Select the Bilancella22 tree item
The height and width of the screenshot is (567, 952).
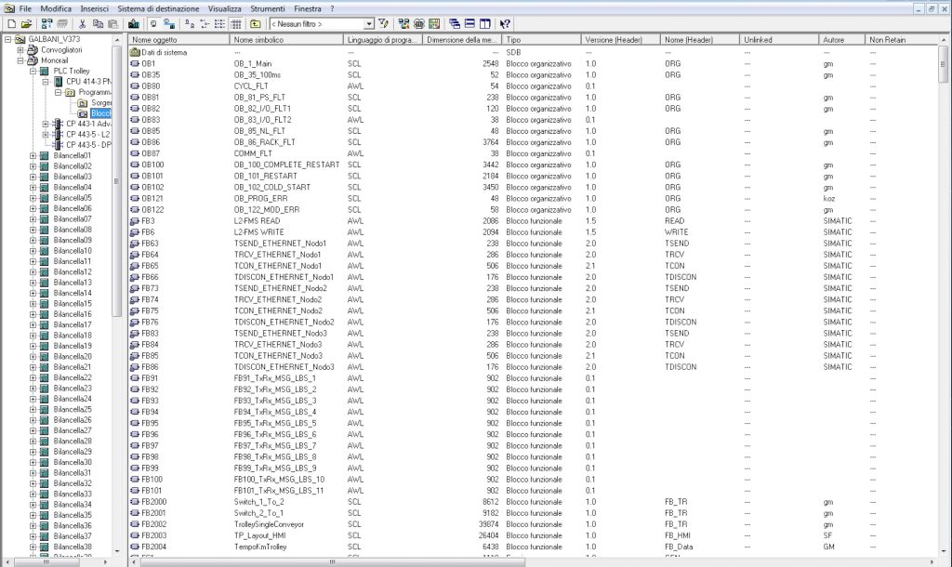point(73,377)
